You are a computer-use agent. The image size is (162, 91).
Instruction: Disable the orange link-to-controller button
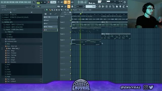click(x=69, y=6)
